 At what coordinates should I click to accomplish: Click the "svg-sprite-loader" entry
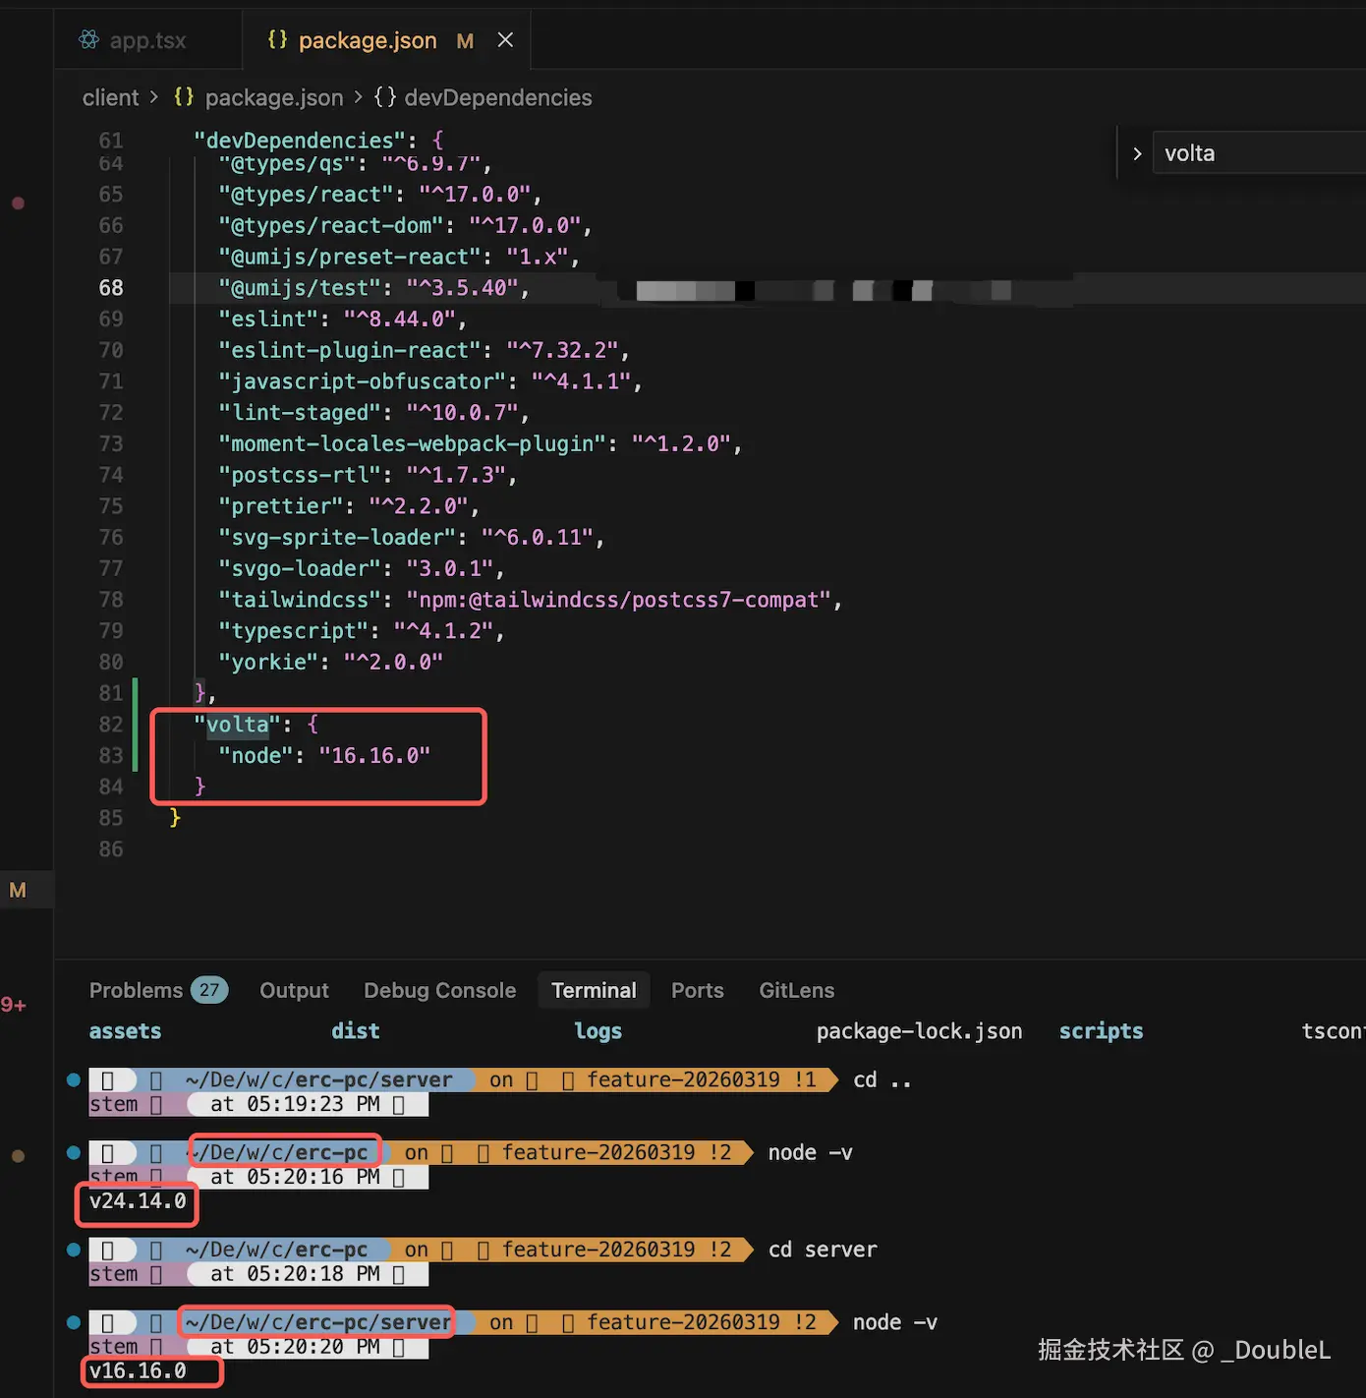point(337,538)
